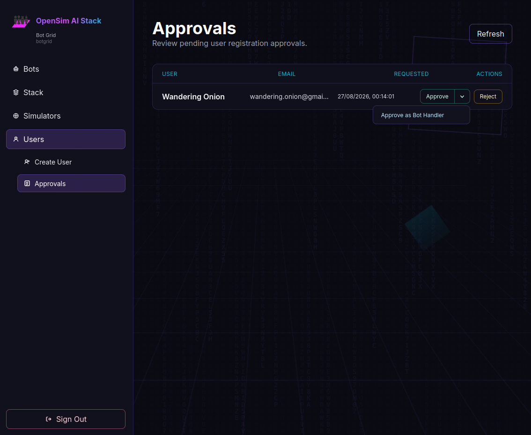Select the Approvals submenu item
Screen dimensions: 531x435
[72, 183]
